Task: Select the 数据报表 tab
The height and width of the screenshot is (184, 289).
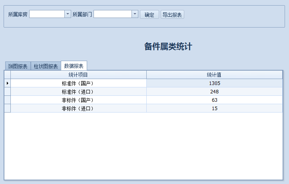Action: click(x=74, y=65)
